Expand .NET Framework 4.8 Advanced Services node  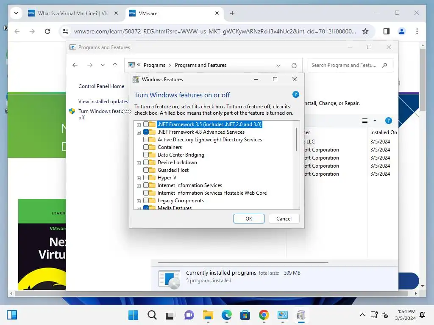(139, 132)
